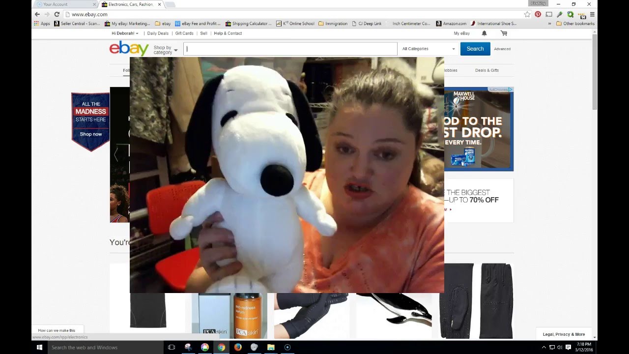Open the Other bookmarks folder
Viewport: 629px width, 354px height.
pos(575,24)
